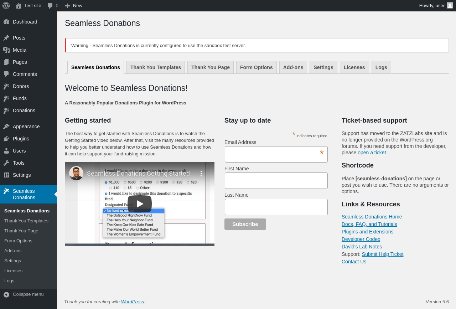
Task: Click the Email Address input field
Action: 276,154
